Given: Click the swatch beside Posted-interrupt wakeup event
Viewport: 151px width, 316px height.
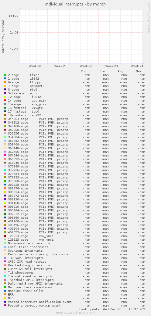Looking at the screenshot, I should 5,306.
